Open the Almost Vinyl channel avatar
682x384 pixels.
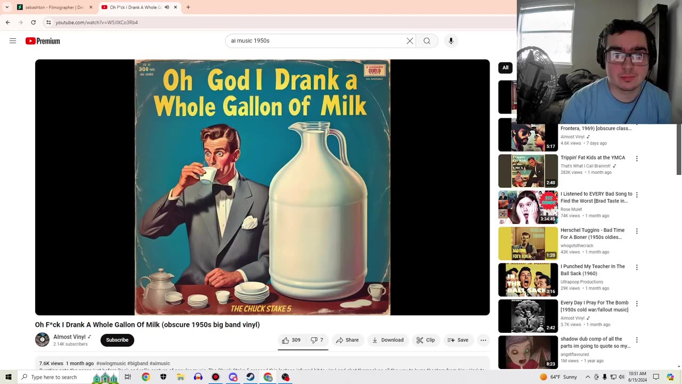[x=42, y=340]
